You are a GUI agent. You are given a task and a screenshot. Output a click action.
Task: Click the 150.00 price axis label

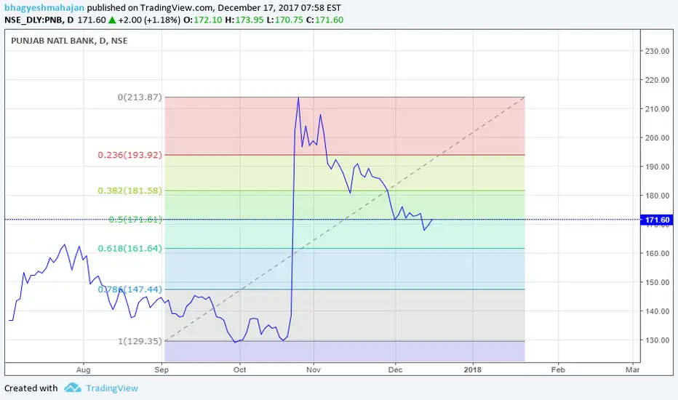[x=657, y=282]
